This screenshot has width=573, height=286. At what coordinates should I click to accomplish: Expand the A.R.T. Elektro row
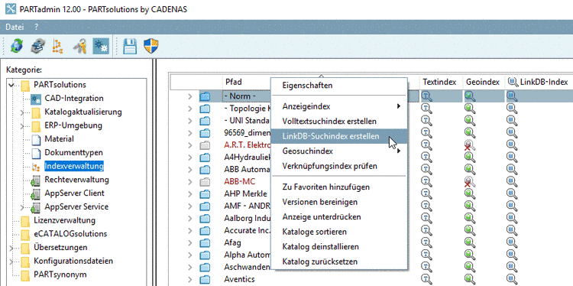[x=190, y=145]
